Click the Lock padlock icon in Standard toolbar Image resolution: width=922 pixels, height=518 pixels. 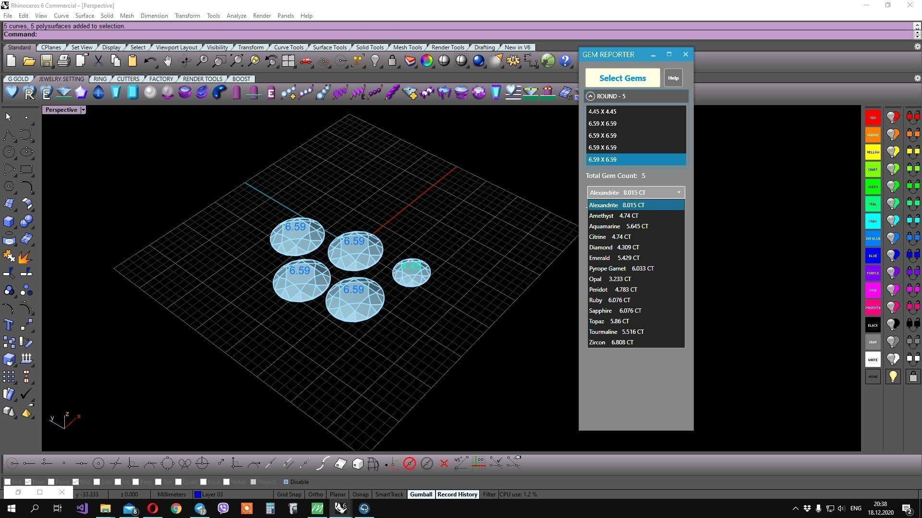click(392, 61)
